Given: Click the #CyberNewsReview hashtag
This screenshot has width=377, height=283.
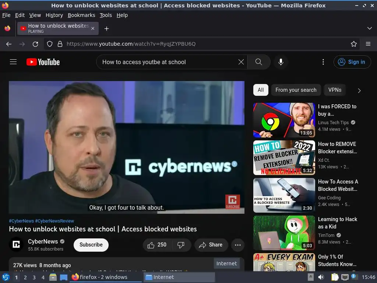Looking at the screenshot, I should tap(54, 221).
